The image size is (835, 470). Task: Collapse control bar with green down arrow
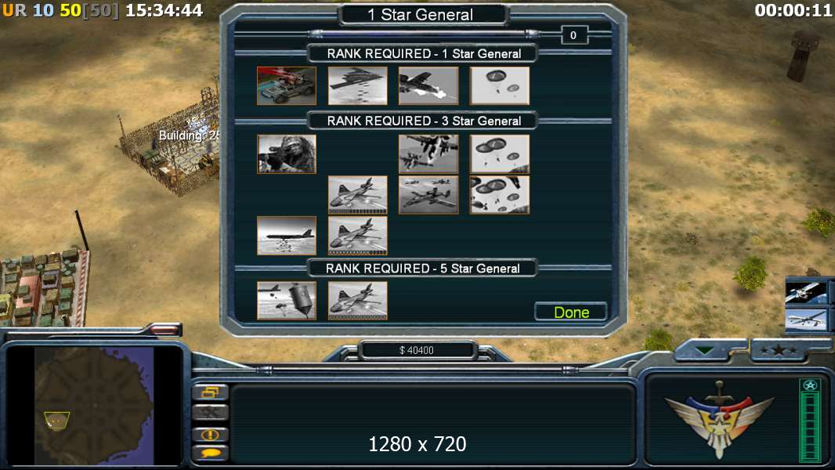704,350
